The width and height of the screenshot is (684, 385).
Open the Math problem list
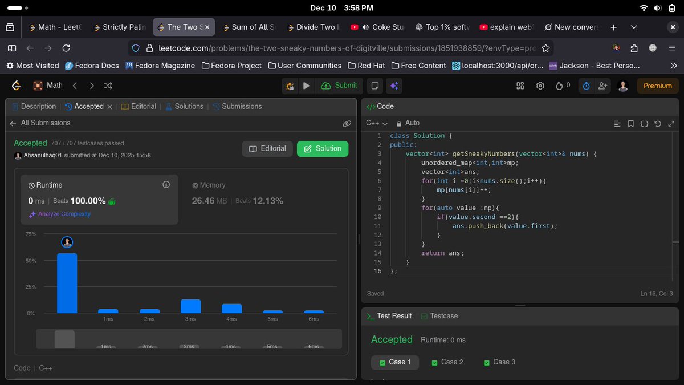(x=48, y=86)
